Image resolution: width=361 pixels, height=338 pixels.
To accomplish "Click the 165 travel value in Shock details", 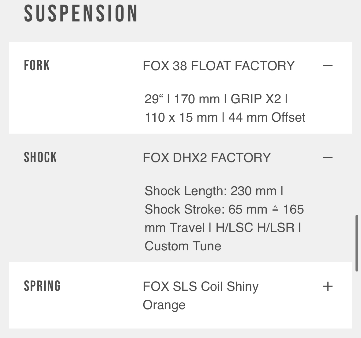I will coord(293,209).
